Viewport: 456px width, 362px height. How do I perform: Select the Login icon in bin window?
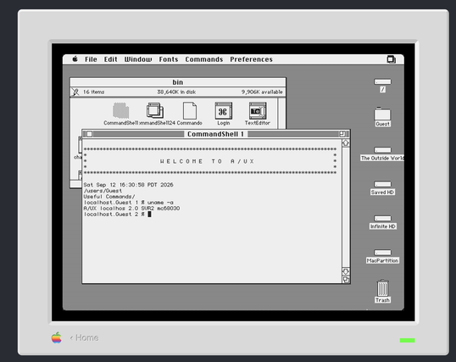coord(224,111)
